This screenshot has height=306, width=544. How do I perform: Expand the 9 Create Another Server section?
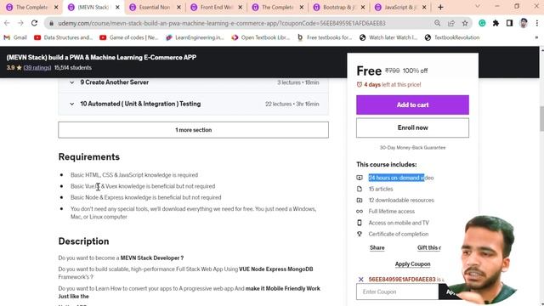(x=193, y=82)
